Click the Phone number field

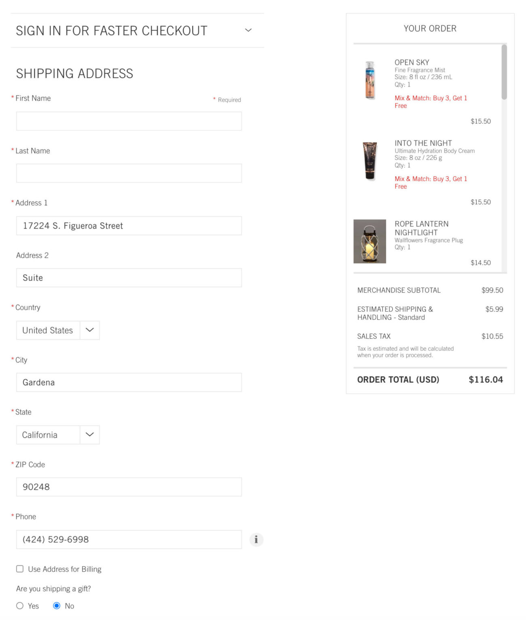click(x=129, y=539)
